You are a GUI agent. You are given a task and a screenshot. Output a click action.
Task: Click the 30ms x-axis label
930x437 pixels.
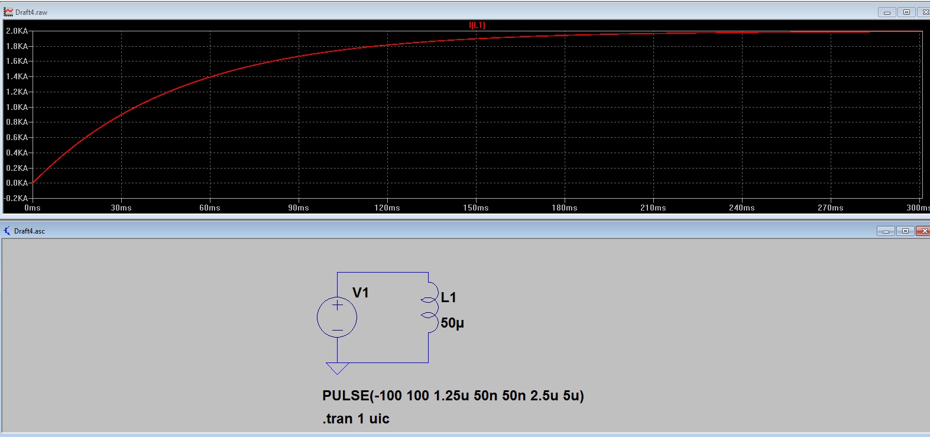click(121, 208)
